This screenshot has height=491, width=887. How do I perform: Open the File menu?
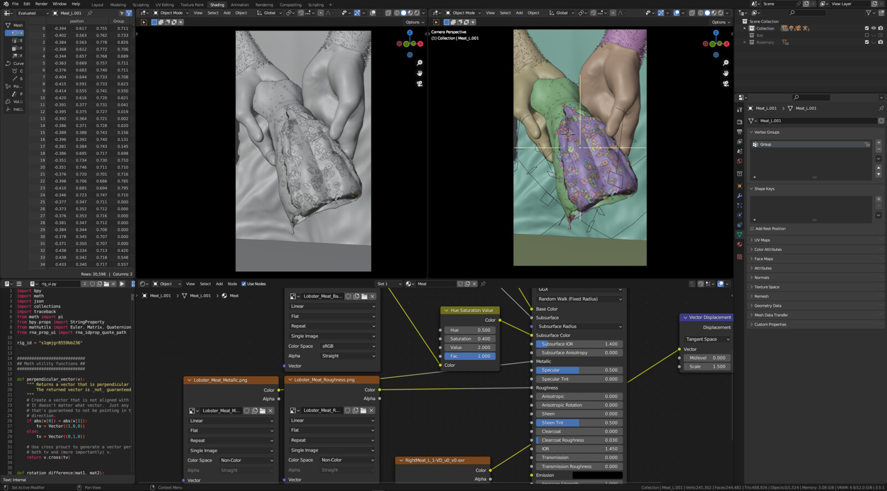point(15,4)
